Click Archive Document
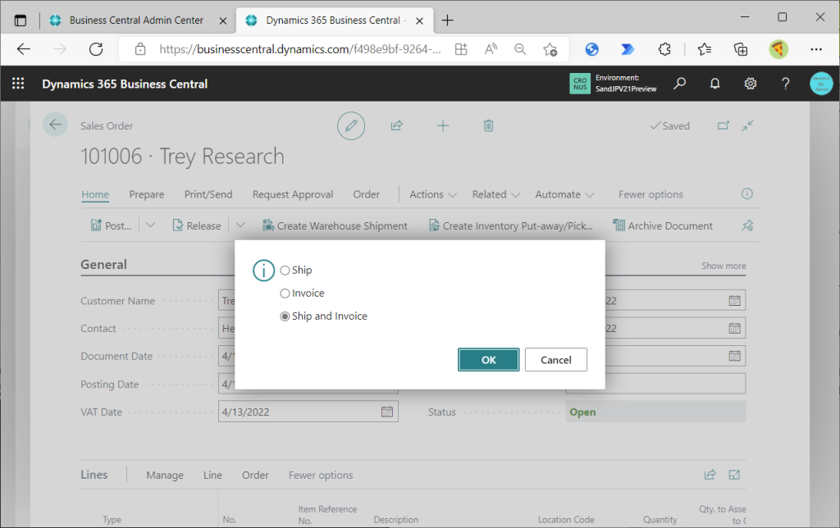The height and width of the screenshot is (528, 840). (x=663, y=225)
